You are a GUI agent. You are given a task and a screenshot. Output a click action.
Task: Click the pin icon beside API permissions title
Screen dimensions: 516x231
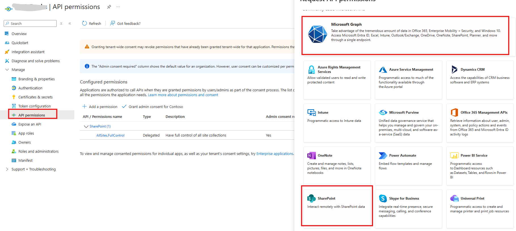click(x=109, y=7)
